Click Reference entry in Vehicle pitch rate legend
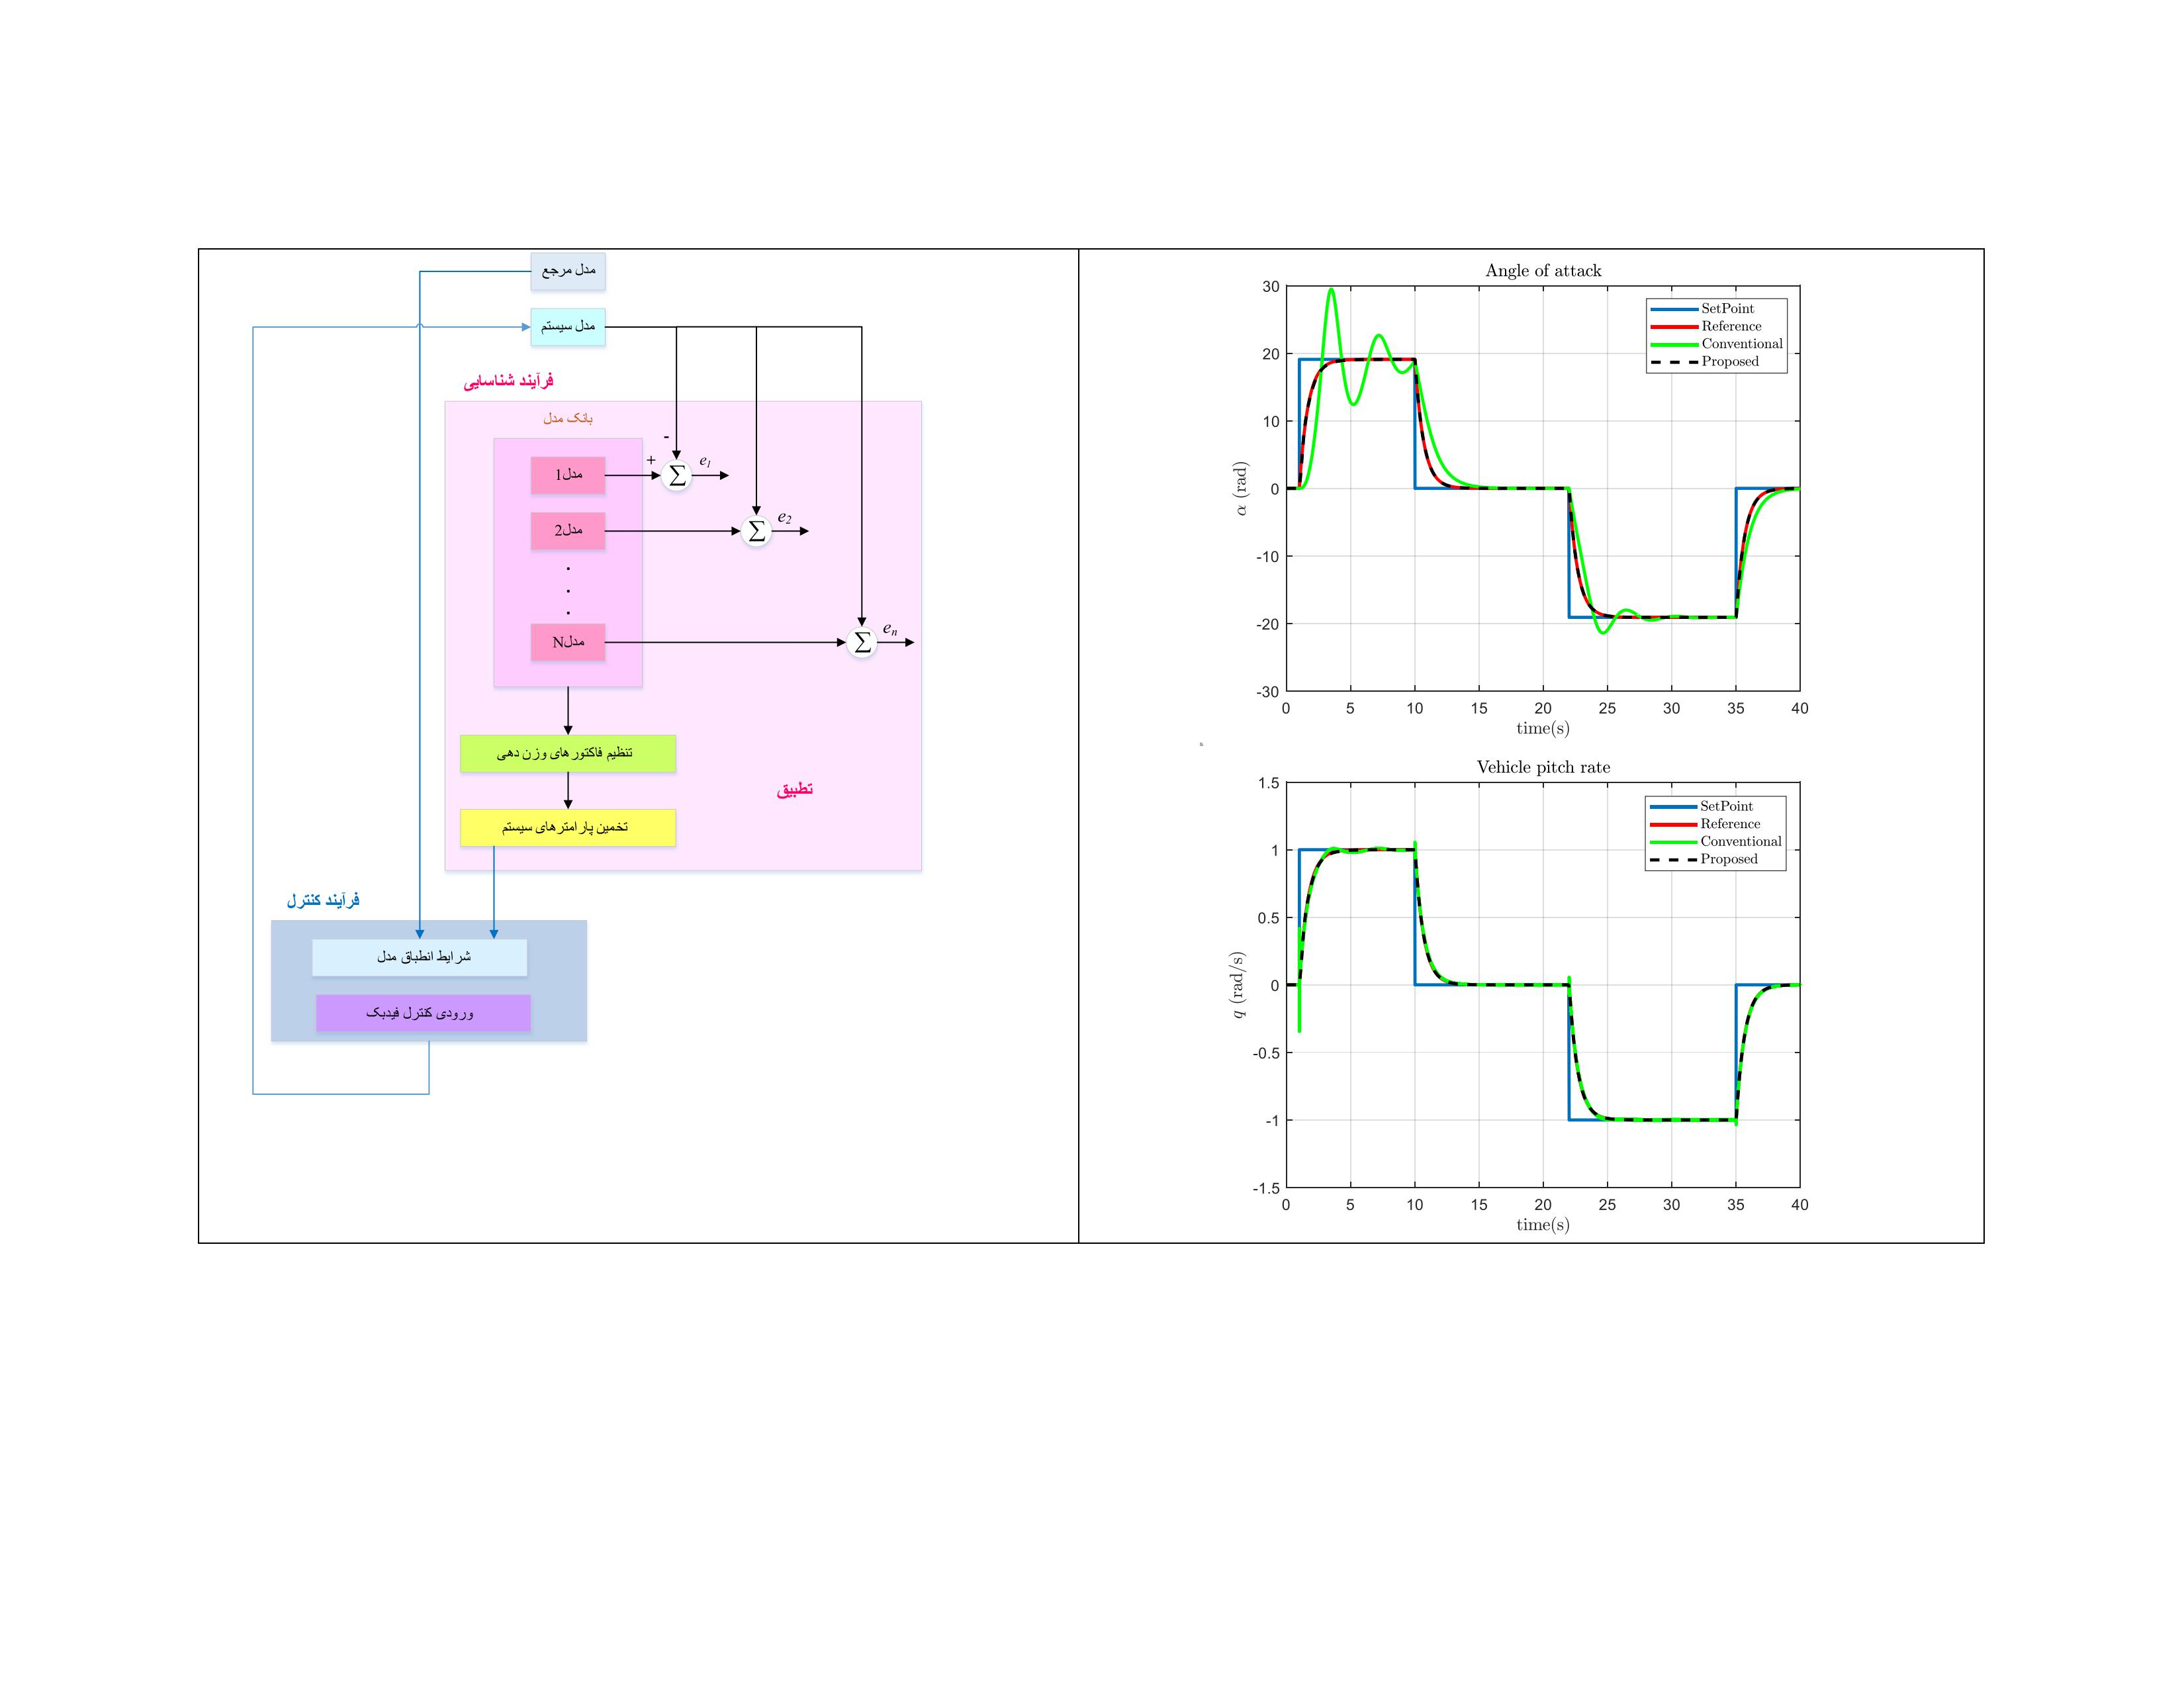Viewport: 2184px width, 1688px height. [1730, 824]
